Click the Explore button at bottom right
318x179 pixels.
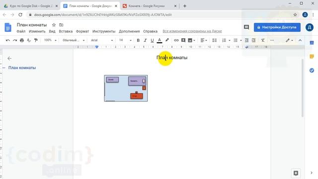pyautogui.click(x=296, y=173)
